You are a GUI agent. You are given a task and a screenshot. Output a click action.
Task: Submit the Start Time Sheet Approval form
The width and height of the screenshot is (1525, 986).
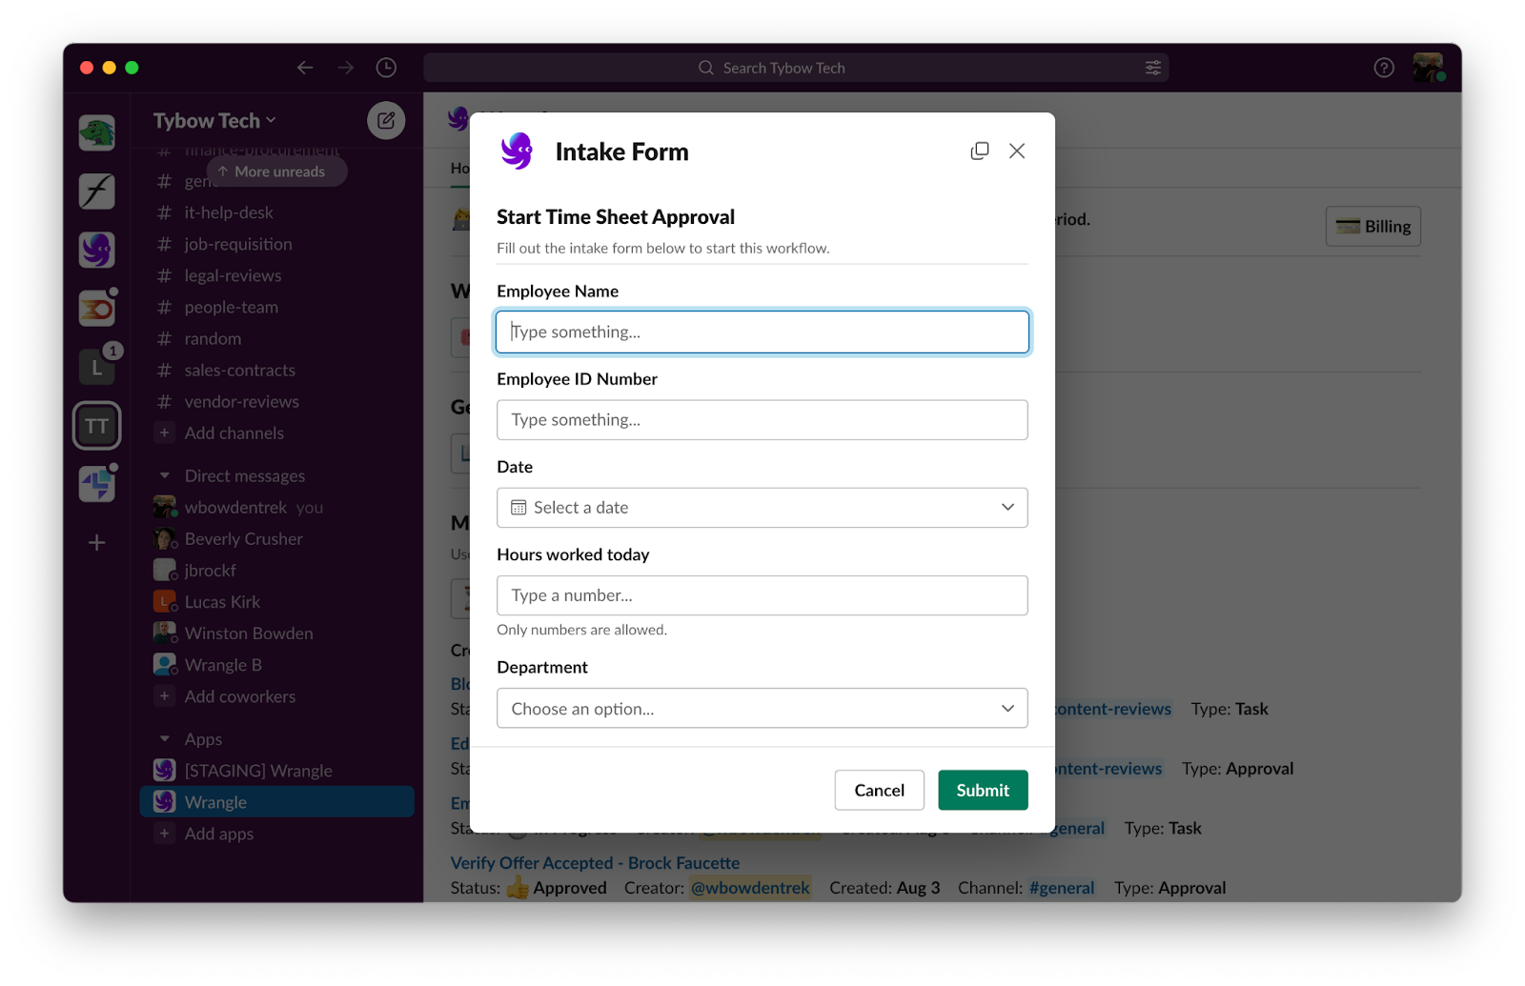983,790
